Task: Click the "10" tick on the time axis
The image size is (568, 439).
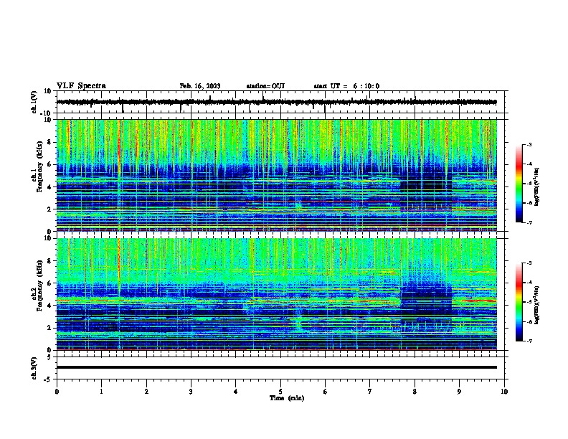Action: (x=504, y=392)
